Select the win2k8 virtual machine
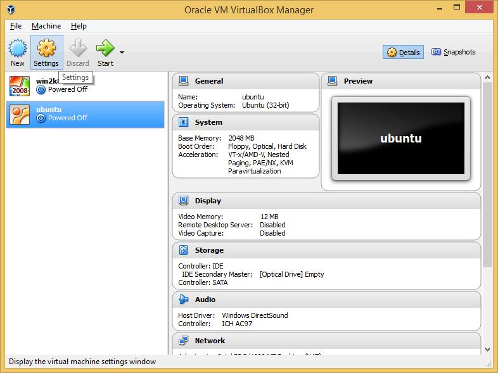The image size is (498, 373). (x=85, y=85)
